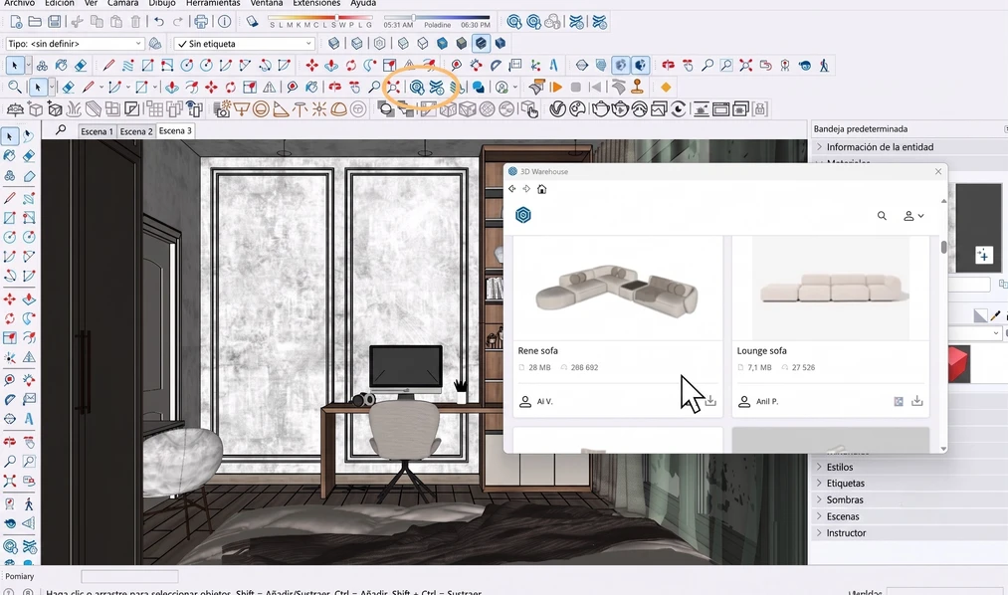Switch to Monochrome face style
Viewport: 1008px width, 595px height.
click(x=501, y=44)
